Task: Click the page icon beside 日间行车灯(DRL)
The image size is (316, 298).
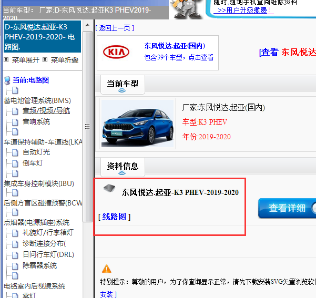Action: click(15, 255)
